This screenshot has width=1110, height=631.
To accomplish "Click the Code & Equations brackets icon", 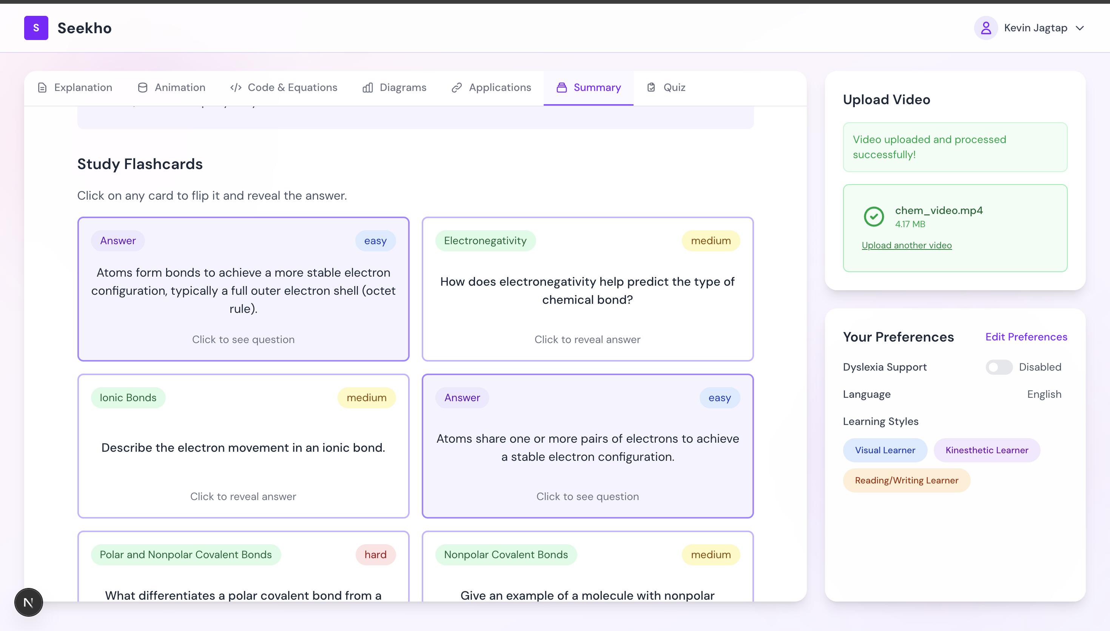I will 236,88.
